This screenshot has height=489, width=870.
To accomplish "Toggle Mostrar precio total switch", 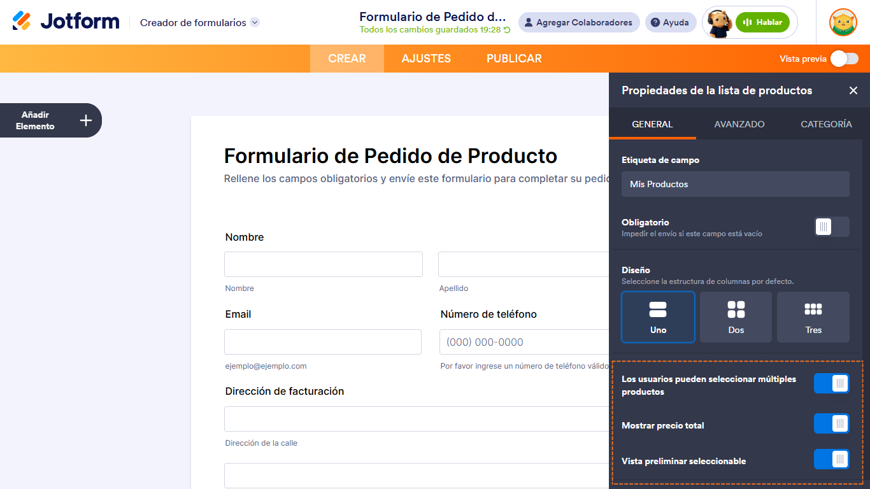I will [x=832, y=423].
